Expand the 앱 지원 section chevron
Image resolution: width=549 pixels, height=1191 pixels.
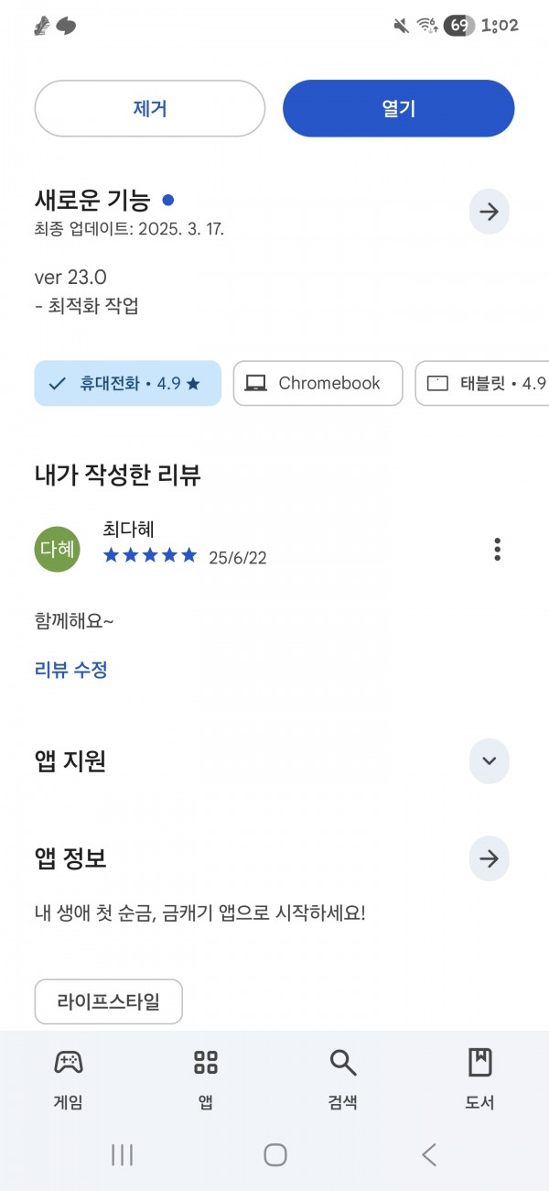pos(489,760)
